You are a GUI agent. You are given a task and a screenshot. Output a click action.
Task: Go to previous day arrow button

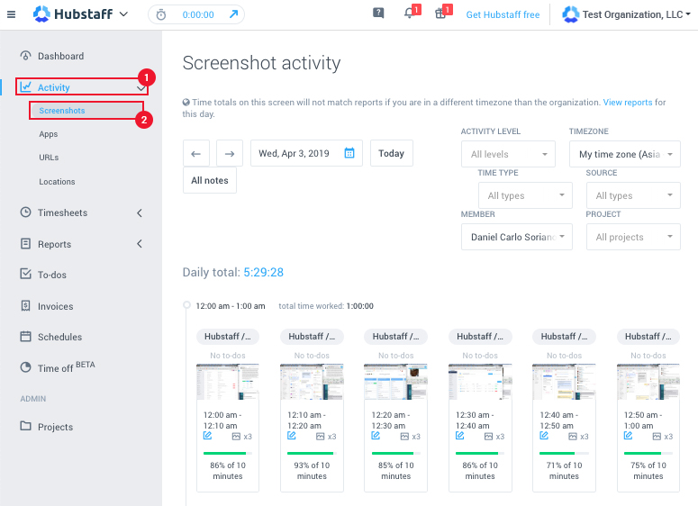195,153
